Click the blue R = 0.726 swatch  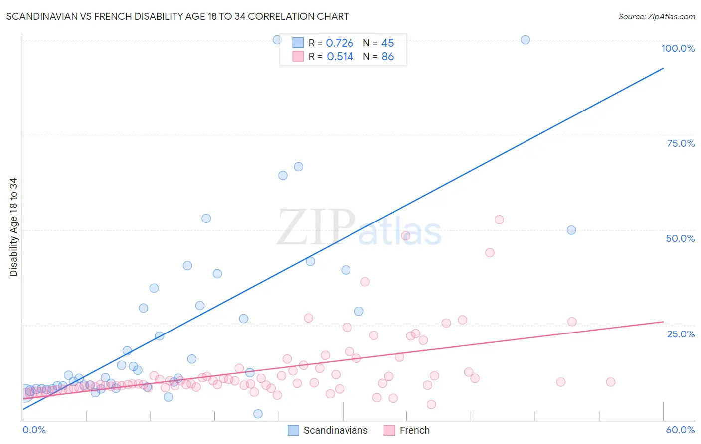coord(298,43)
